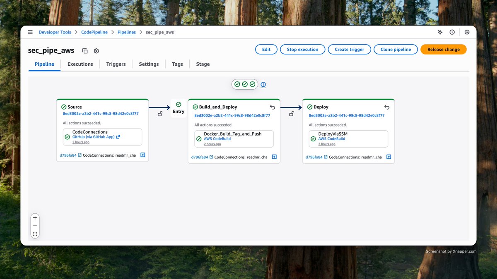Click the Release change button
The width and height of the screenshot is (497, 279).
pyautogui.click(x=444, y=50)
